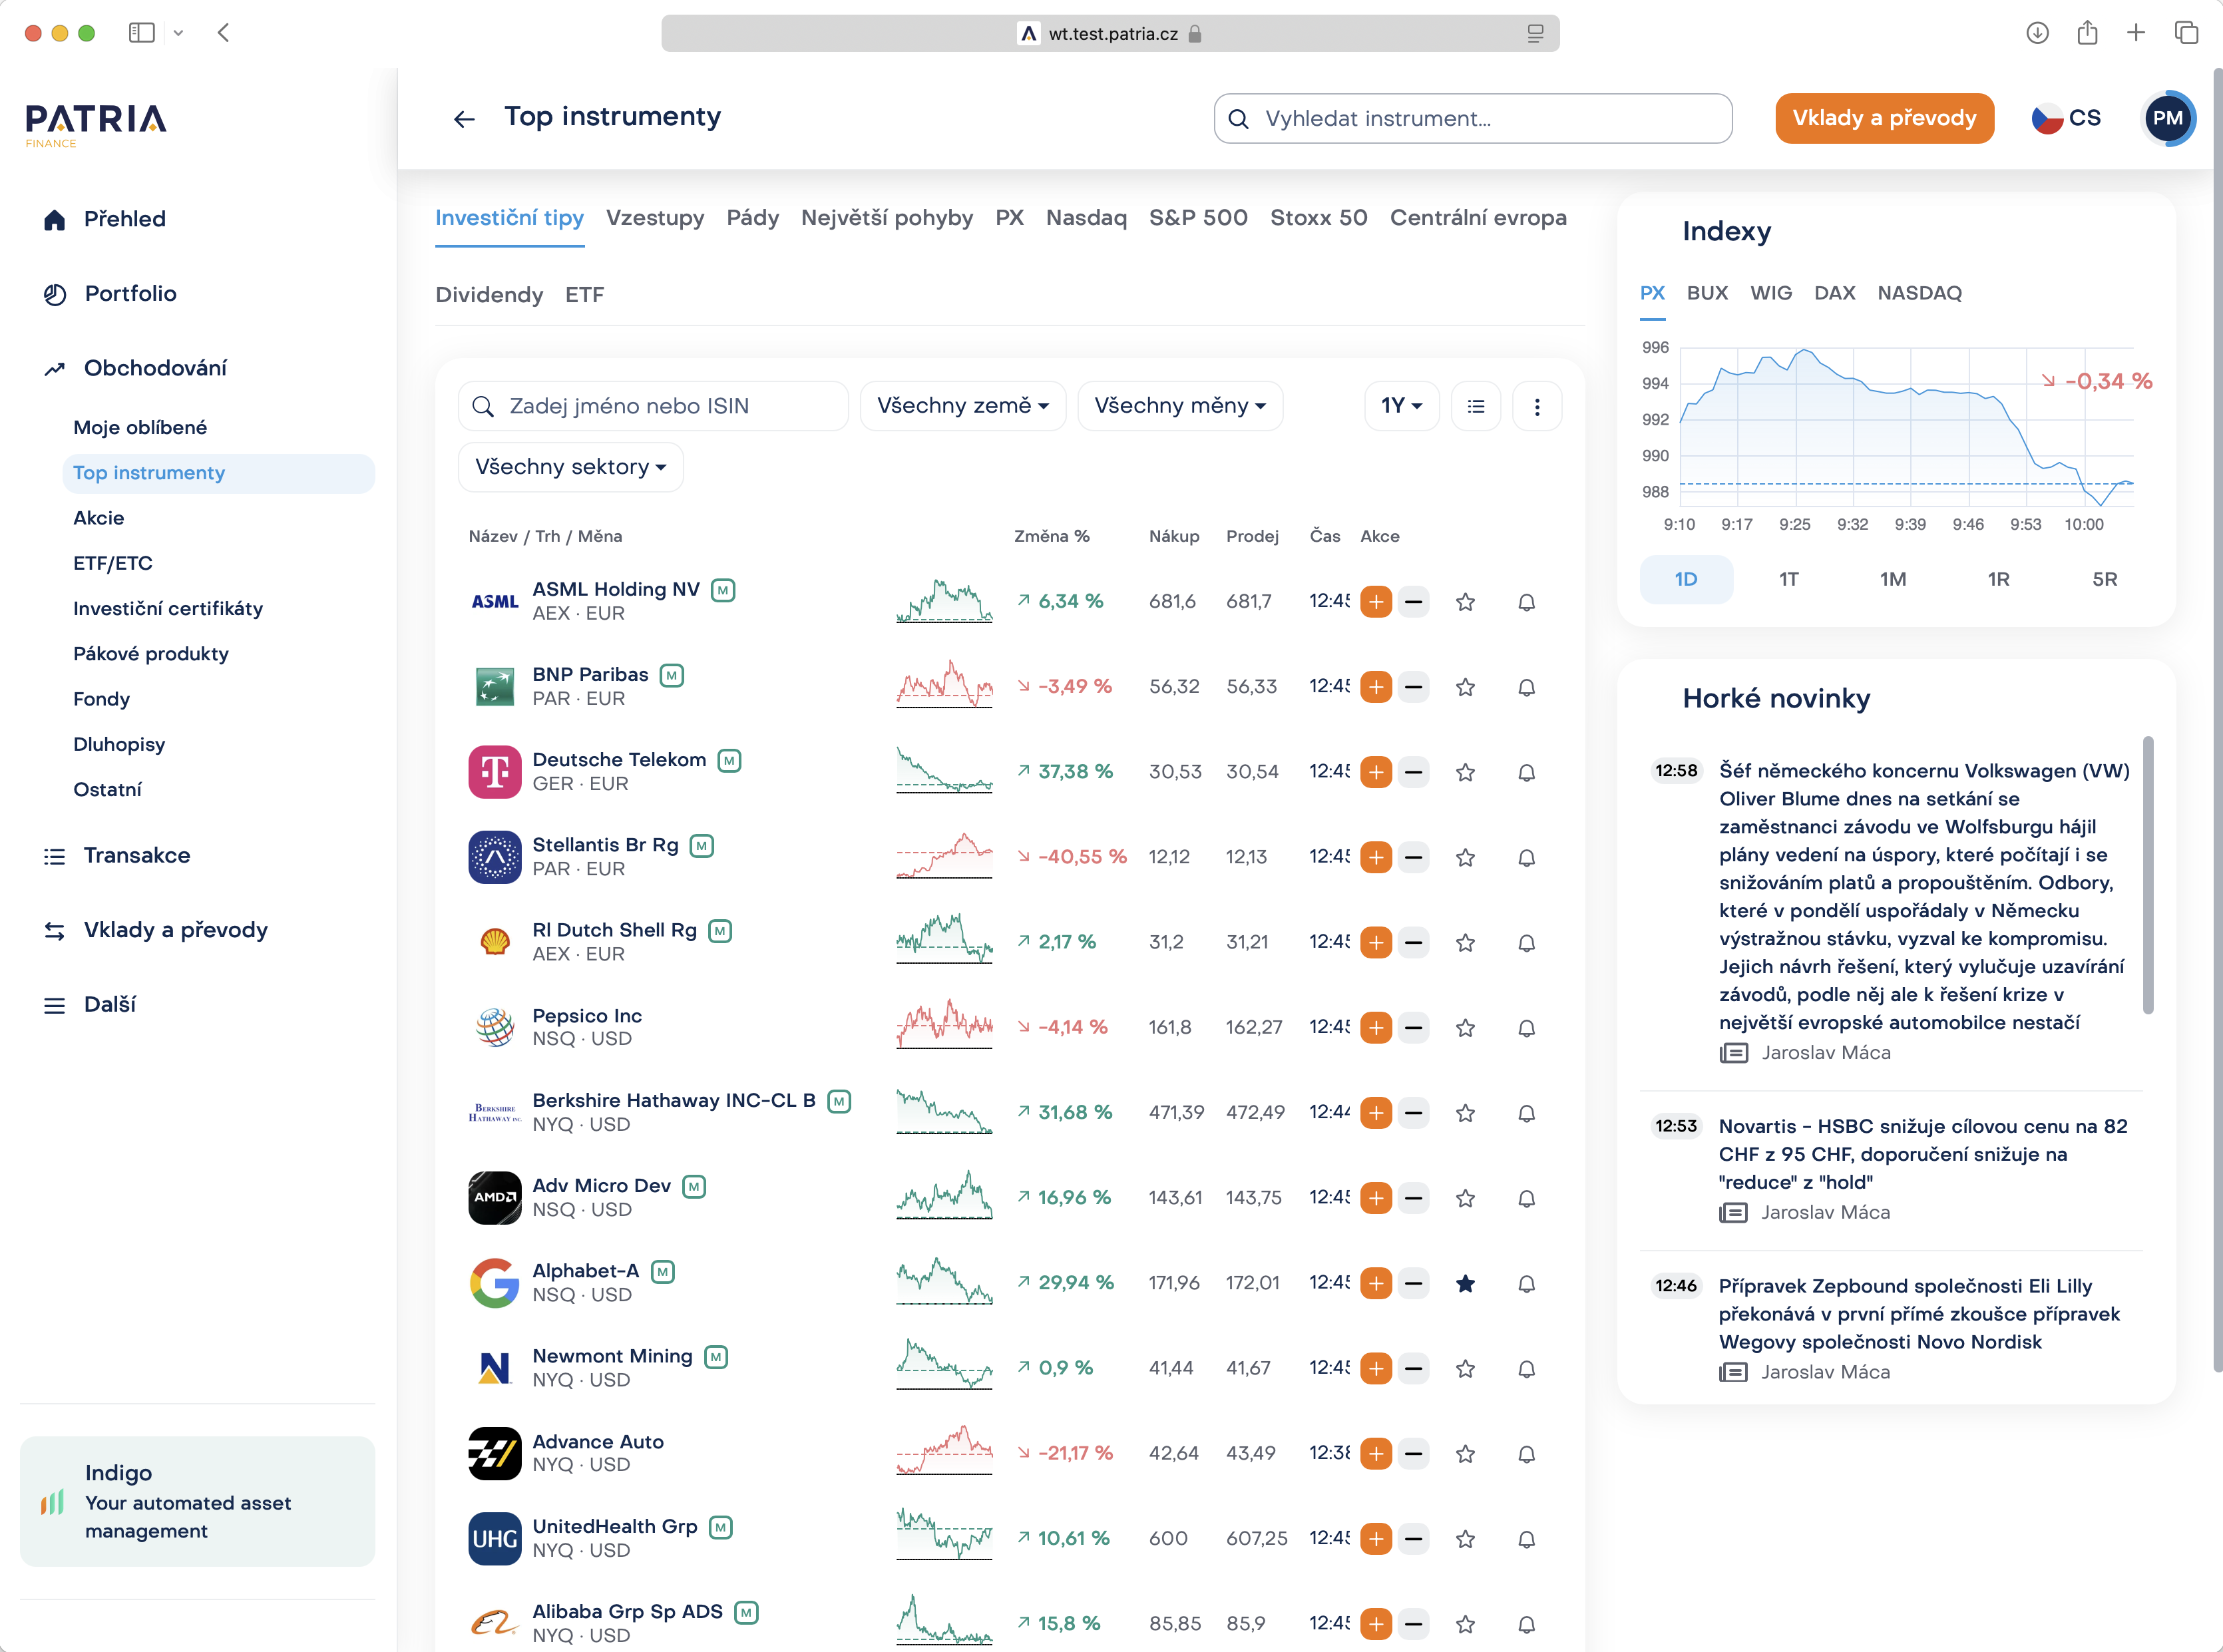
Task: Open the list view icon next to 1Y filter
Action: (1476, 406)
